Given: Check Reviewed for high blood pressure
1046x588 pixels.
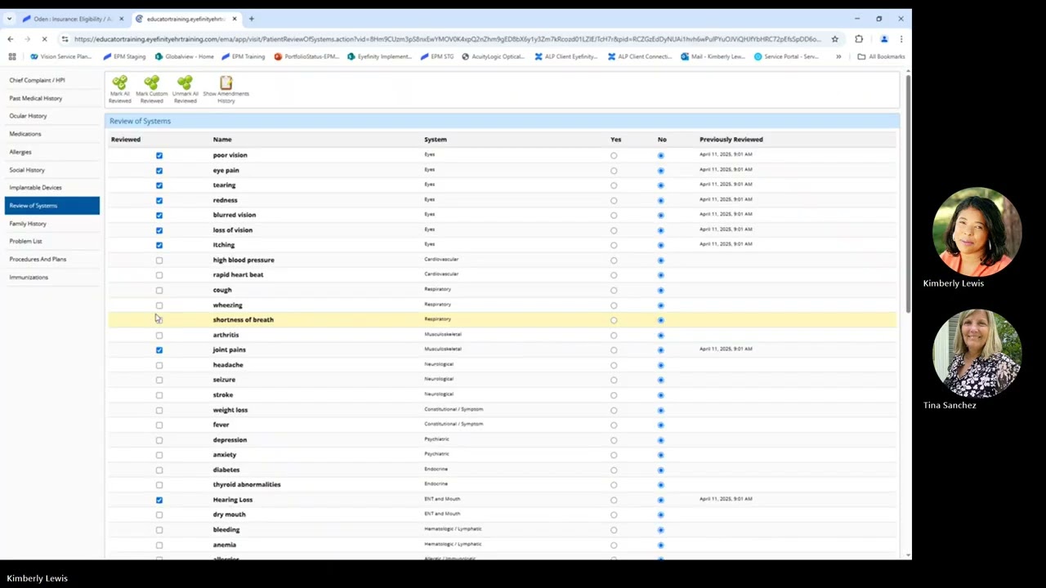Looking at the screenshot, I should [159, 261].
